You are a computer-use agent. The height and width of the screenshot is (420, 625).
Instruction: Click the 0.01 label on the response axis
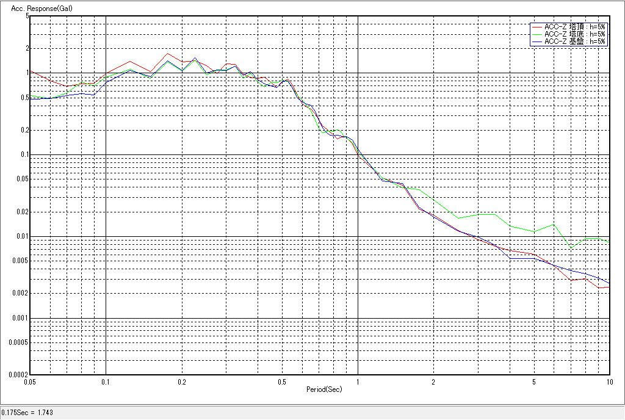point(21,236)
